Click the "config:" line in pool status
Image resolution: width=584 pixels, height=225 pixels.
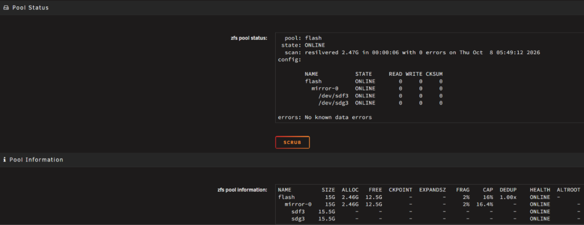[x=290, y=59]
